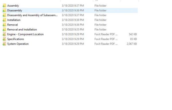
Task: Click the Specifications PDF file icon
Action: click(4, 39)
